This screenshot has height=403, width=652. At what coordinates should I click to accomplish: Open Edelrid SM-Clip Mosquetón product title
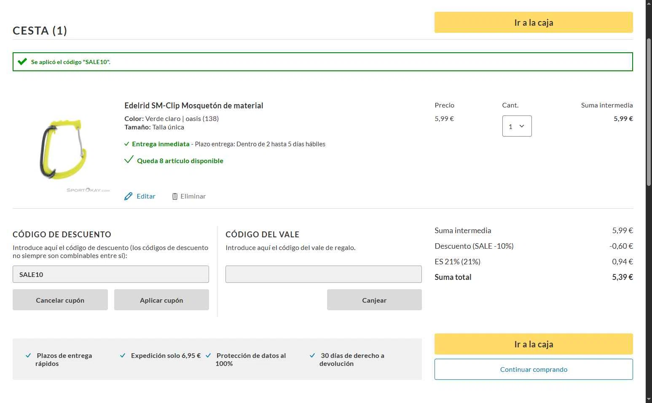[194, 105]
